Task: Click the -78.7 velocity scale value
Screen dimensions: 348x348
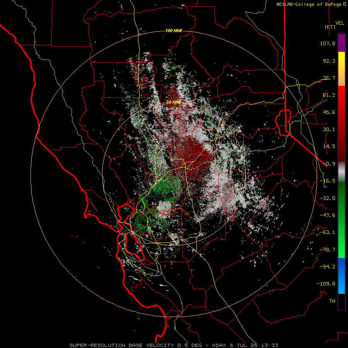Action: pyautogui.click(x=328, y=250)
